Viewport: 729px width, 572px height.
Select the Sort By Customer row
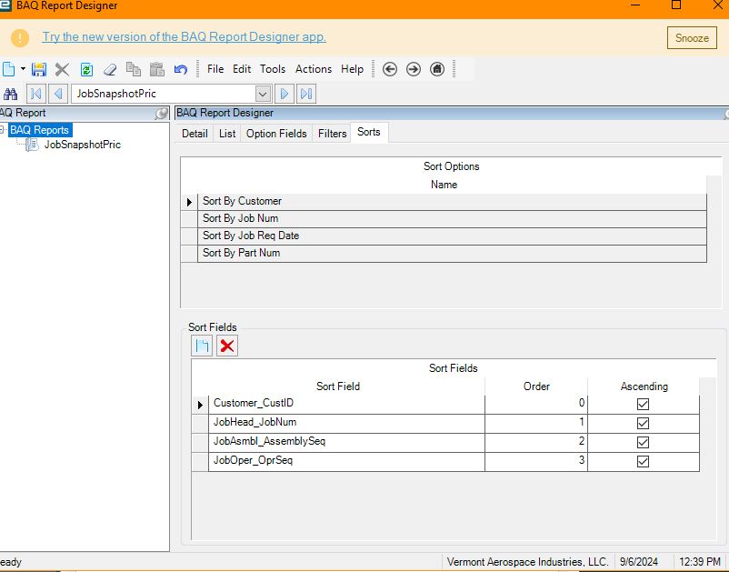pyautogui.click(x=452, y=201)
